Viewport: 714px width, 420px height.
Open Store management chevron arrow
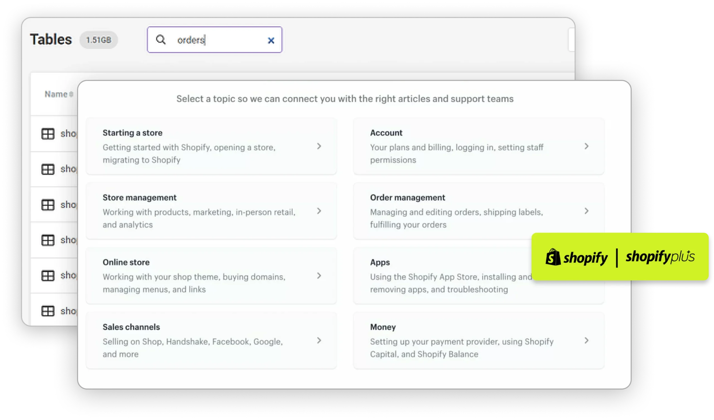click(x=319, y=211)
